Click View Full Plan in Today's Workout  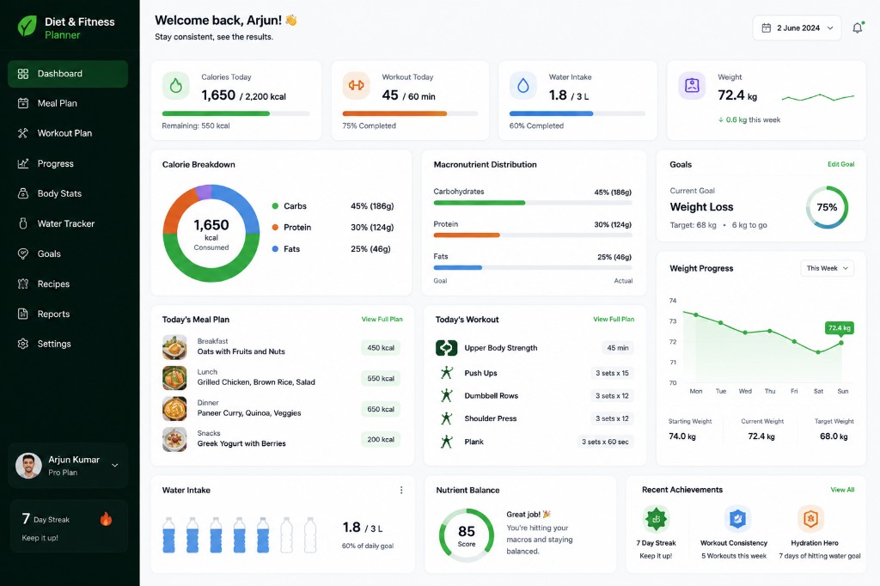pos(614,320)
